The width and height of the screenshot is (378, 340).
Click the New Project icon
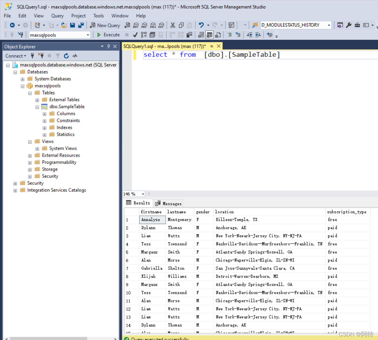coord(37,25)
